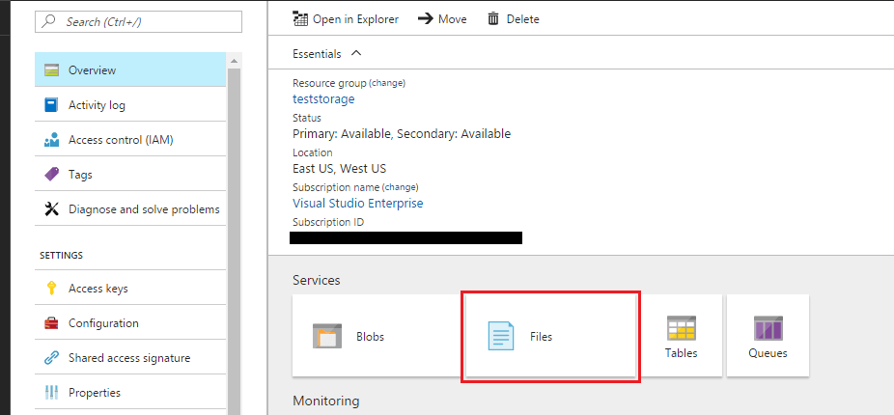Viewport: 894px width, 415px height.
Task: Click the Shared access signature link icon
Action: click(51, 358)
